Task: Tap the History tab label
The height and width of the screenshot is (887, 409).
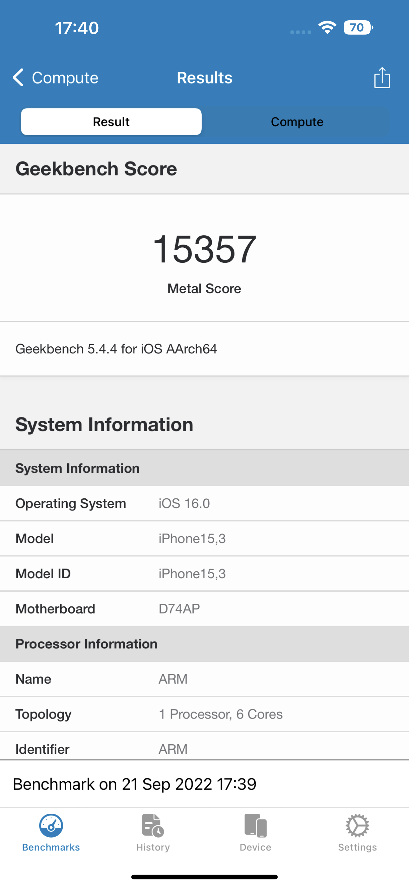Action: 153,847
